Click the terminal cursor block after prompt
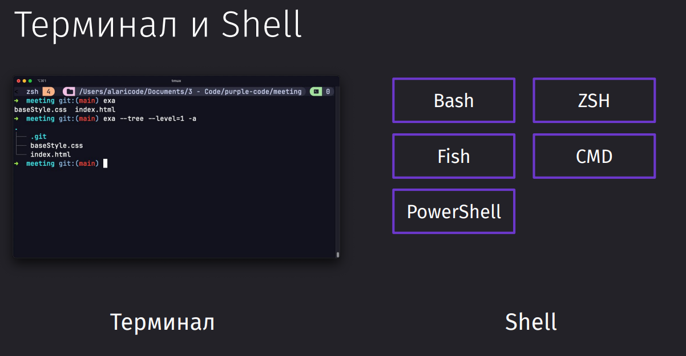 tap(105, 163)
